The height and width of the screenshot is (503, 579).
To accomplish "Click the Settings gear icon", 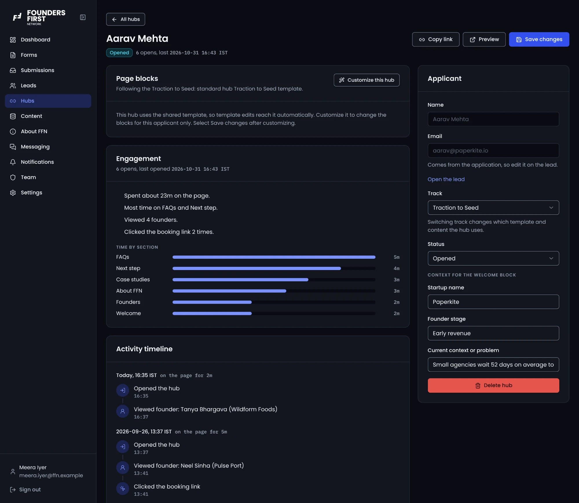I will pos(13,193).
